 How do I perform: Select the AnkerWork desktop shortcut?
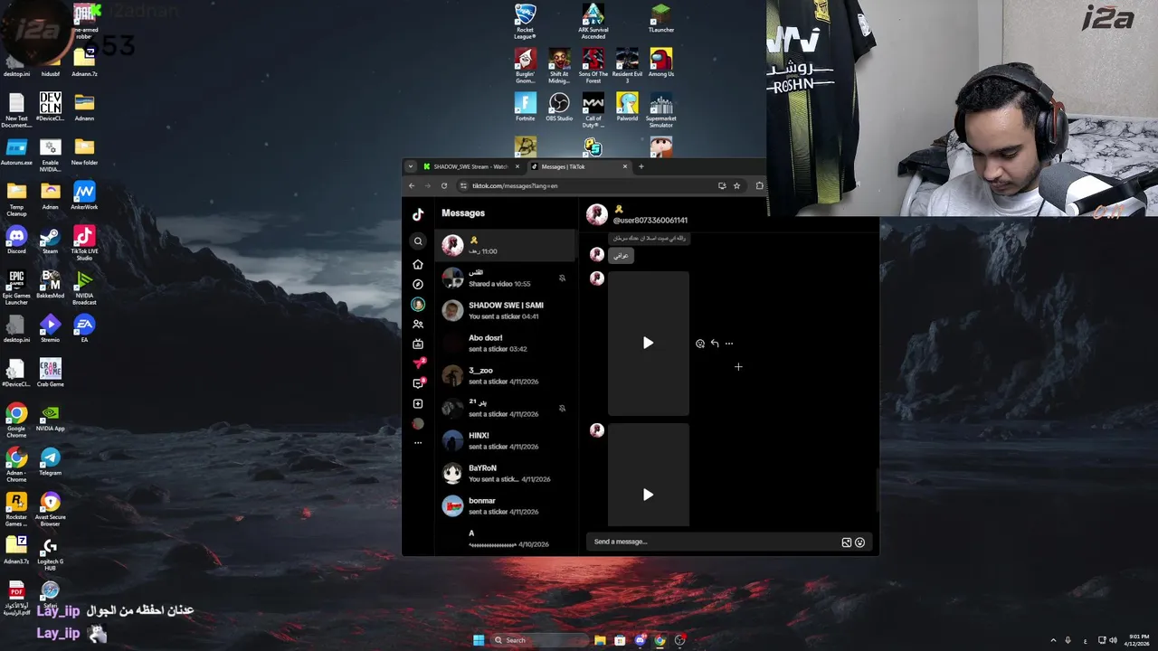84,196
